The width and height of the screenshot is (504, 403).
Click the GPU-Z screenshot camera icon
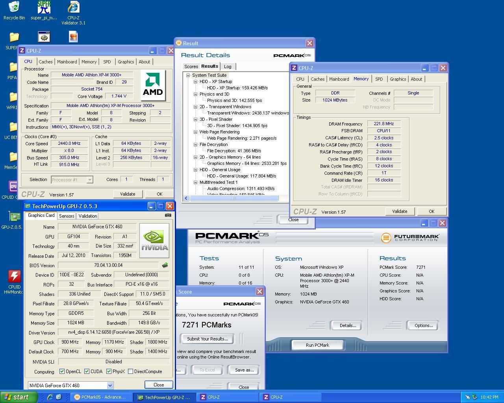point(168,215)
